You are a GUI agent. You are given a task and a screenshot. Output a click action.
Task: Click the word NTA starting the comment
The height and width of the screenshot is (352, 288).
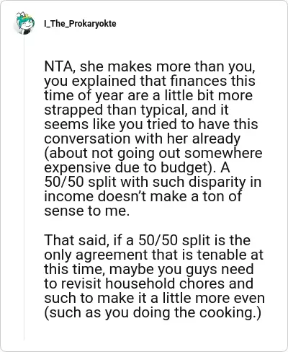tap(60, 66)
